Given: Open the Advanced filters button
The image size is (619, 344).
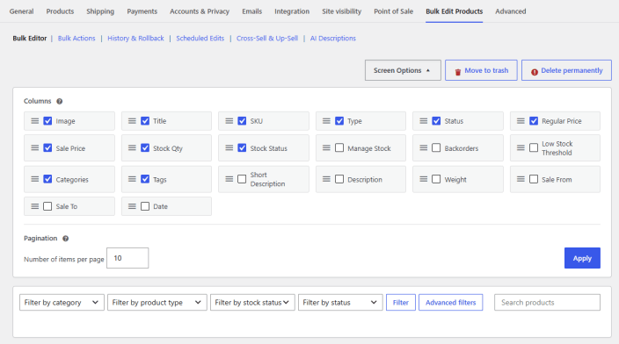Looking at the screenshot, I should click(451, 302).
